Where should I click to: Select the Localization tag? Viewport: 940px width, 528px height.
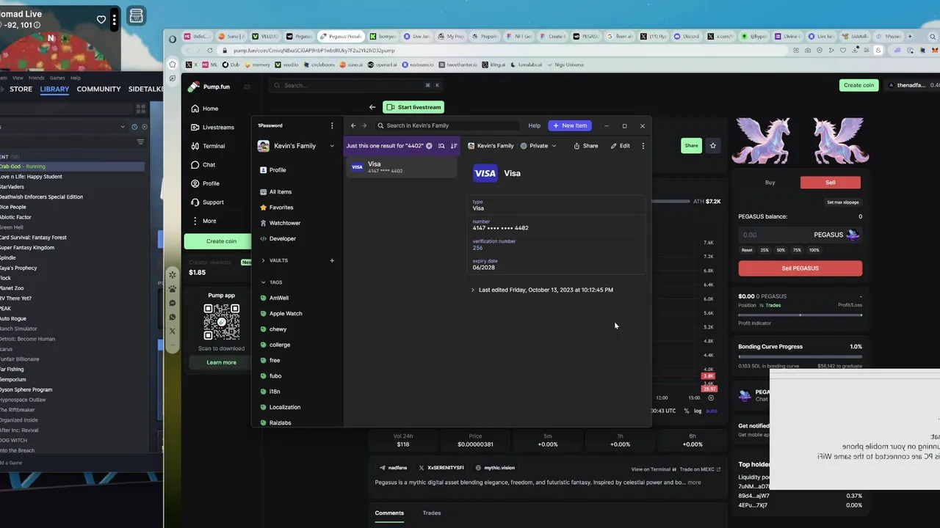284,407
